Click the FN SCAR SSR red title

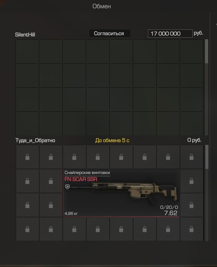(81, 179)
